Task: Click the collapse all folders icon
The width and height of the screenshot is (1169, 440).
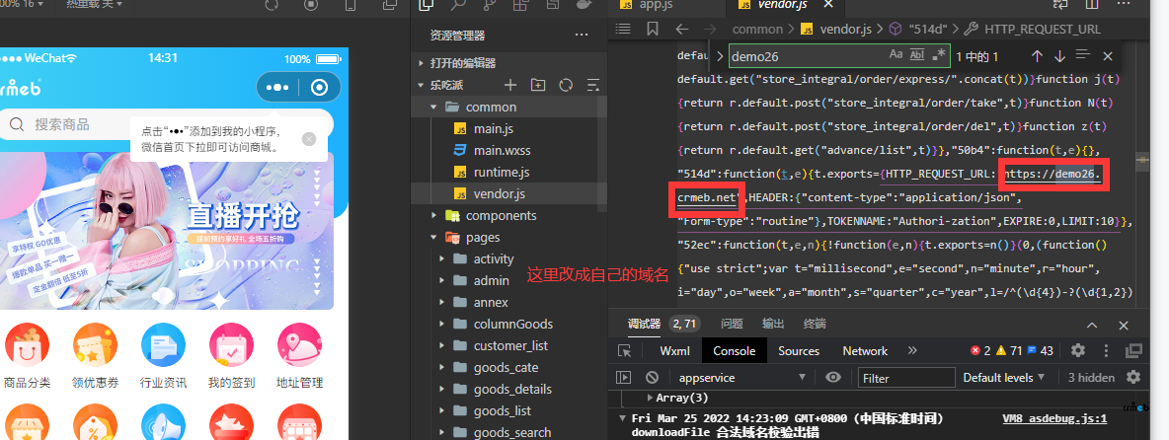Action: click(592, 85)
